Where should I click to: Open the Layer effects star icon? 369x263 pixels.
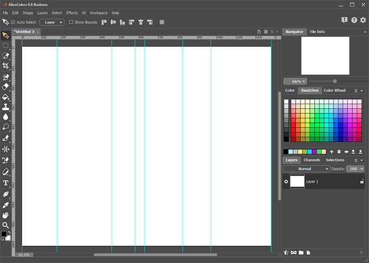tap(286, 252)
